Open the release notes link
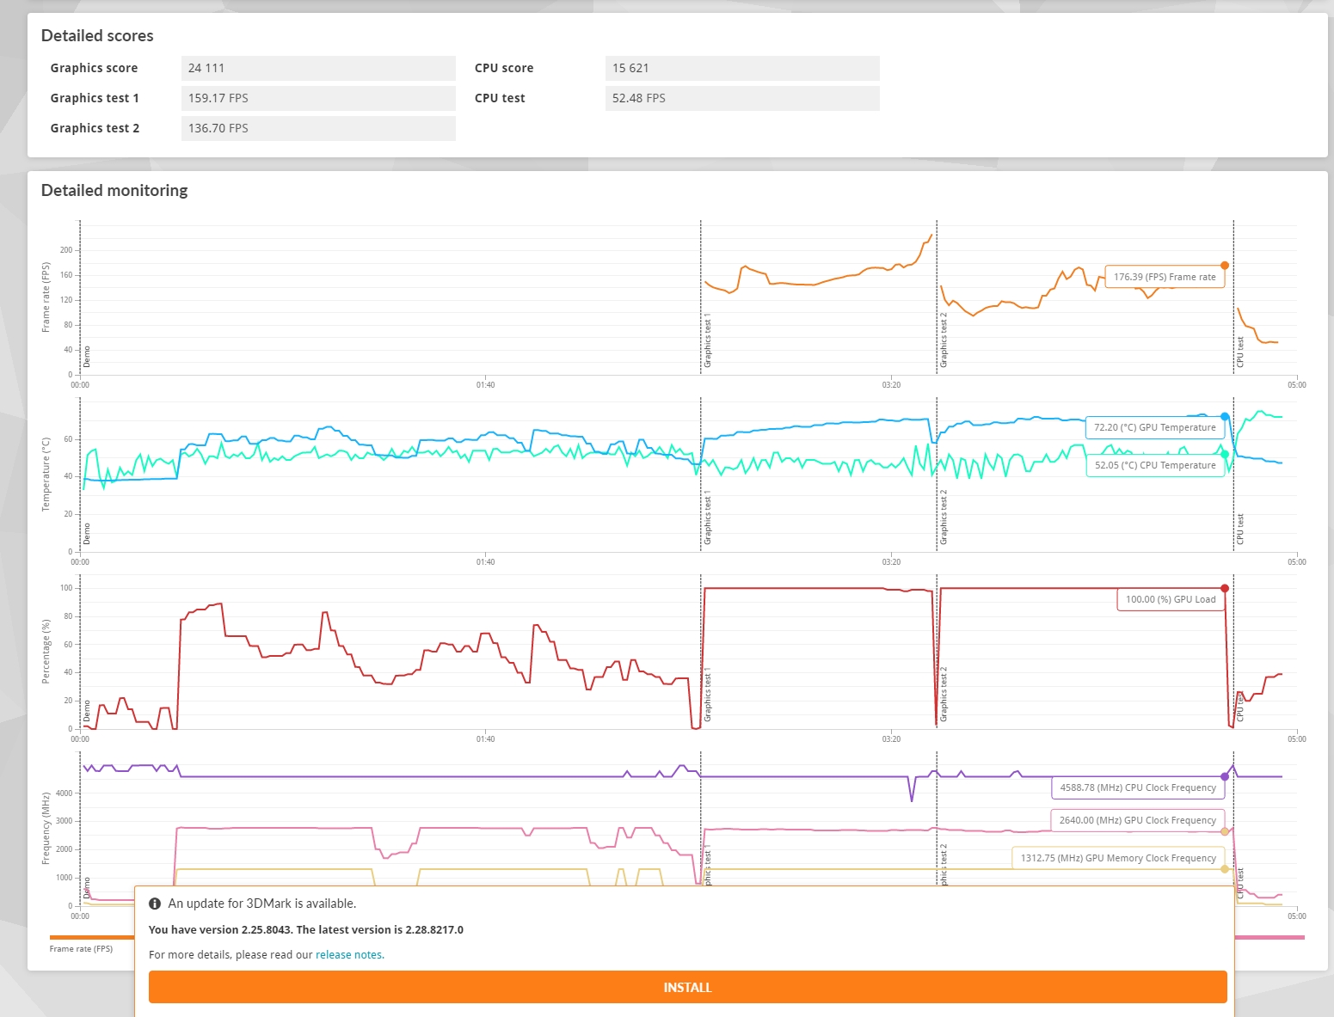This screenshot has width=1334, height=1017. 348,954
